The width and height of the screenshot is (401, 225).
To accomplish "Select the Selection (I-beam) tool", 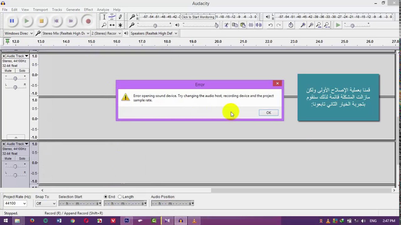I will tap(104, 17).
